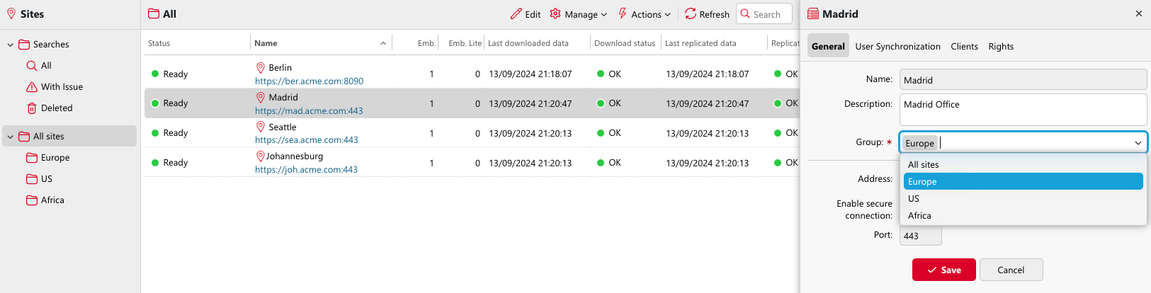
Task: Click the Refresh icon
Action: 691,14
